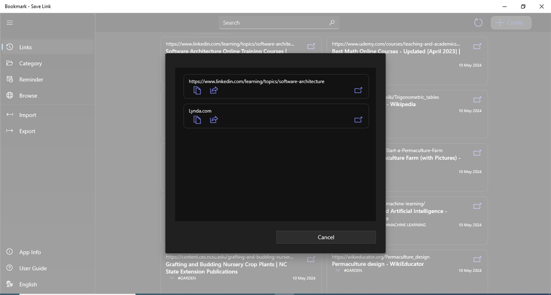Click the search magnifier icon
551x295 pixels.
[332, 22]
